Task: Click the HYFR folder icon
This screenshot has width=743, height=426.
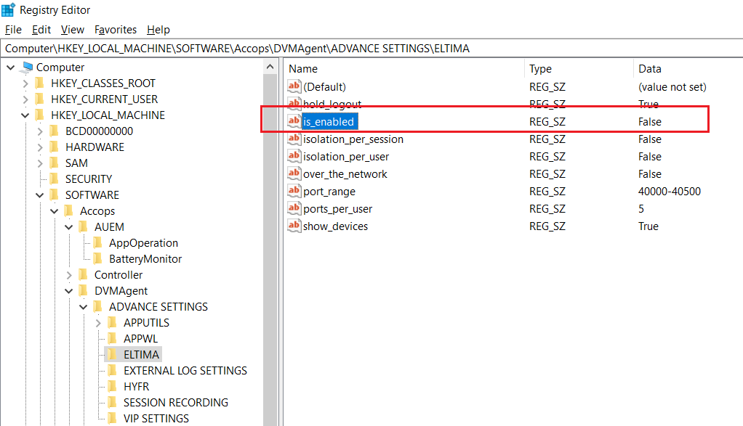Action: (113, 387)
